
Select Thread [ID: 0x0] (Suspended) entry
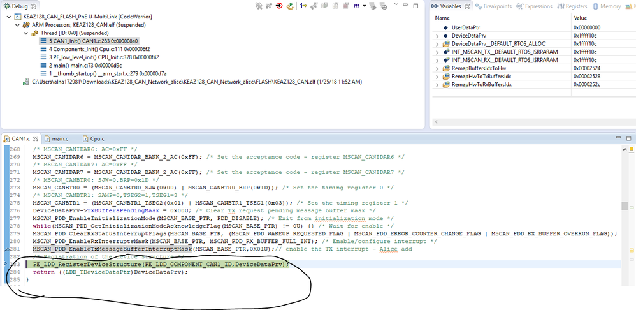point(69,33)
